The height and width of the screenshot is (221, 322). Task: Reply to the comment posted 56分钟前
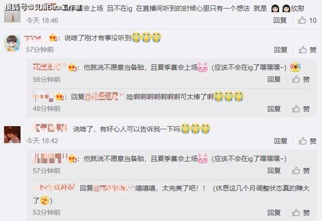click(274, 79)
